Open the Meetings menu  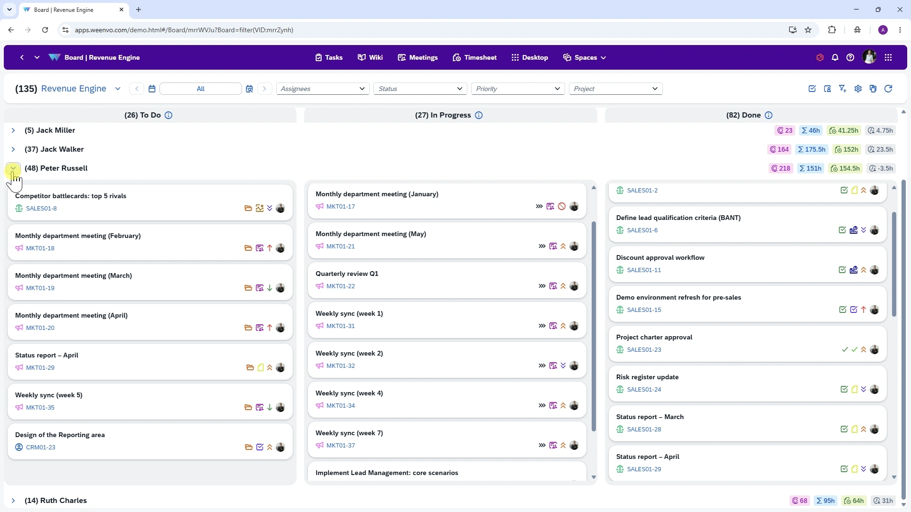(418, 57)
